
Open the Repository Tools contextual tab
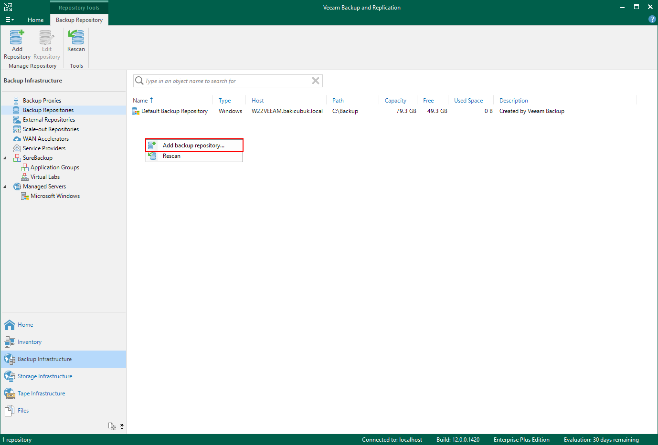tap(79, 8)
